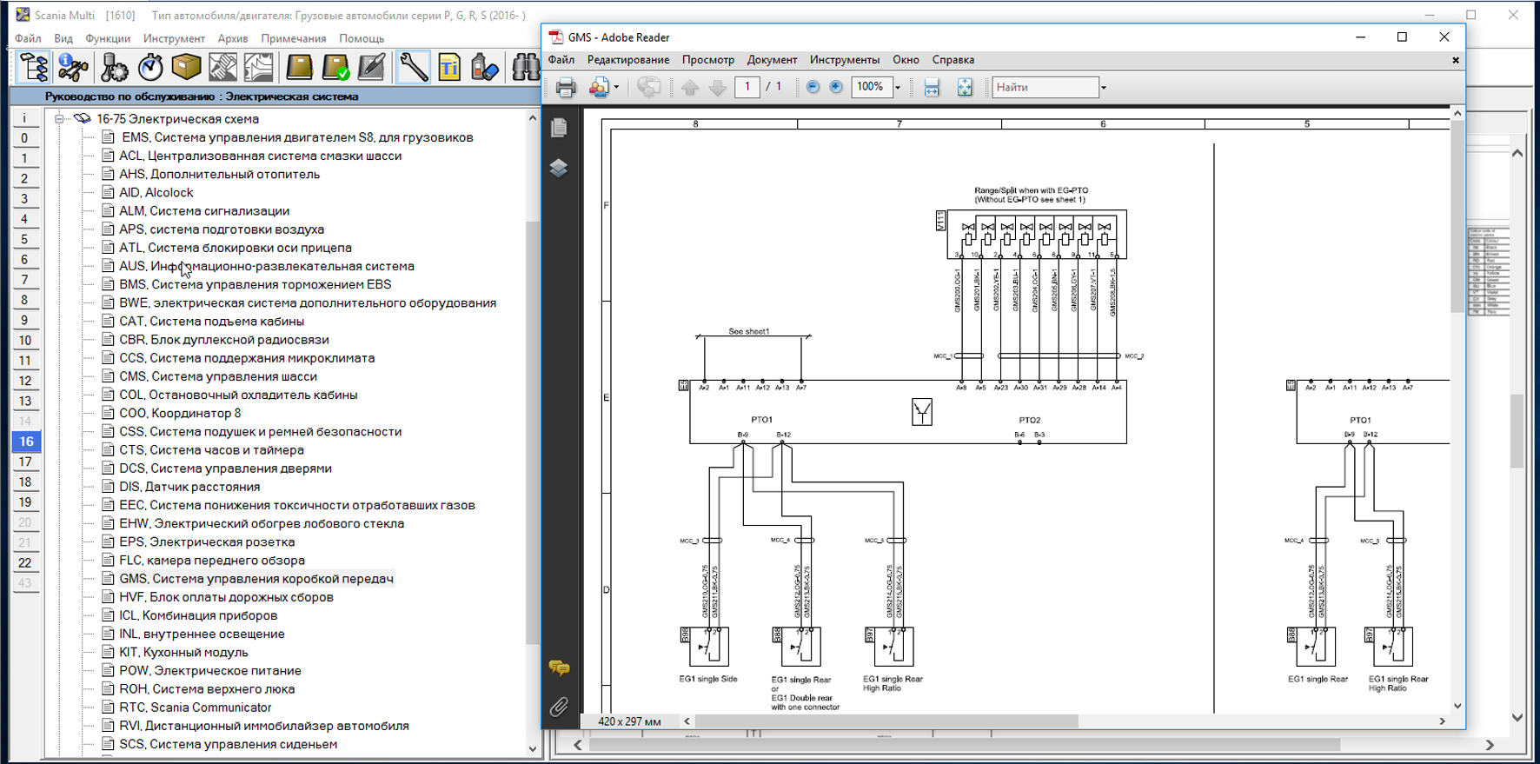Viewport: 1540px width, 764px height.
Task: Zoom in using the plus magnifier button
Action: click(836, 87)
